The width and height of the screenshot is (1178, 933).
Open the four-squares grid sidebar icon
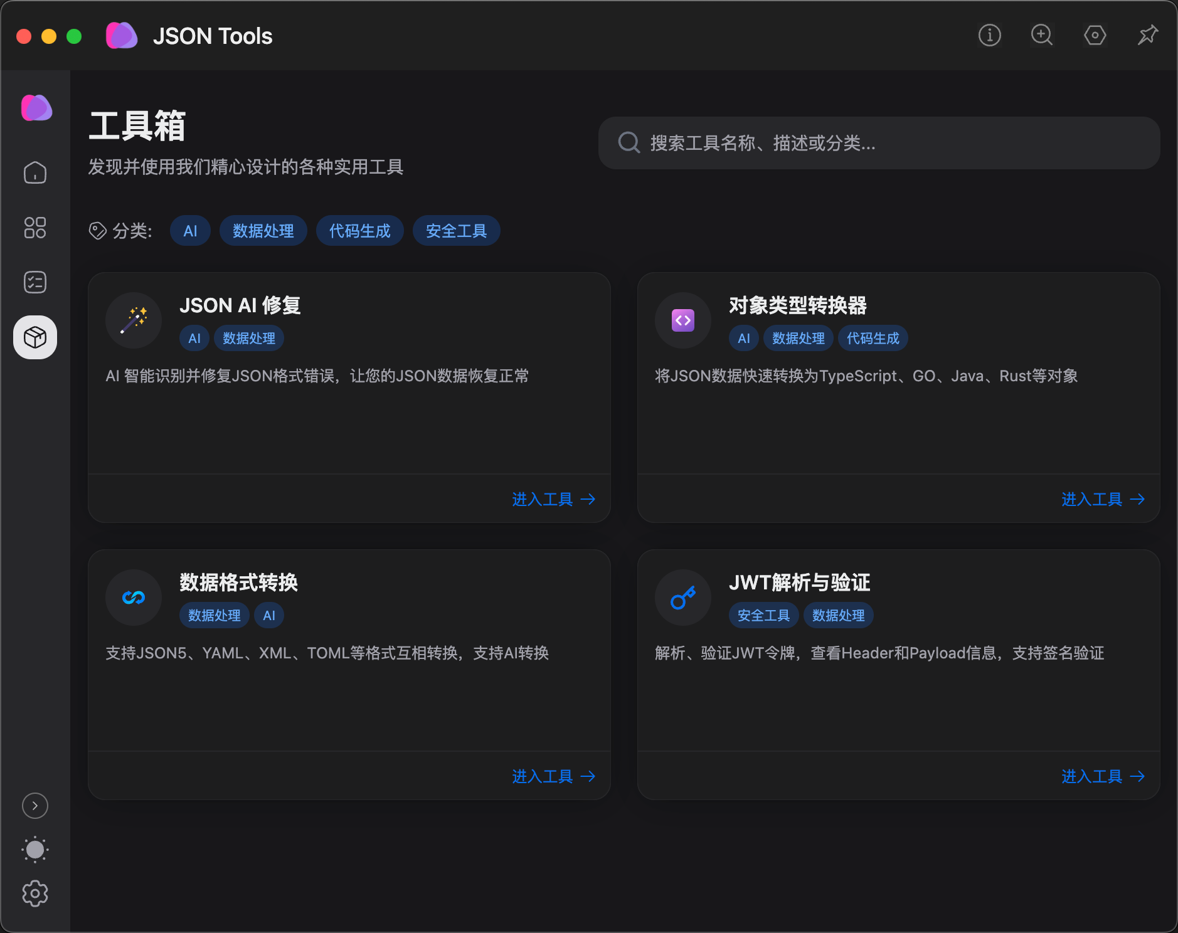pos(35,228)
